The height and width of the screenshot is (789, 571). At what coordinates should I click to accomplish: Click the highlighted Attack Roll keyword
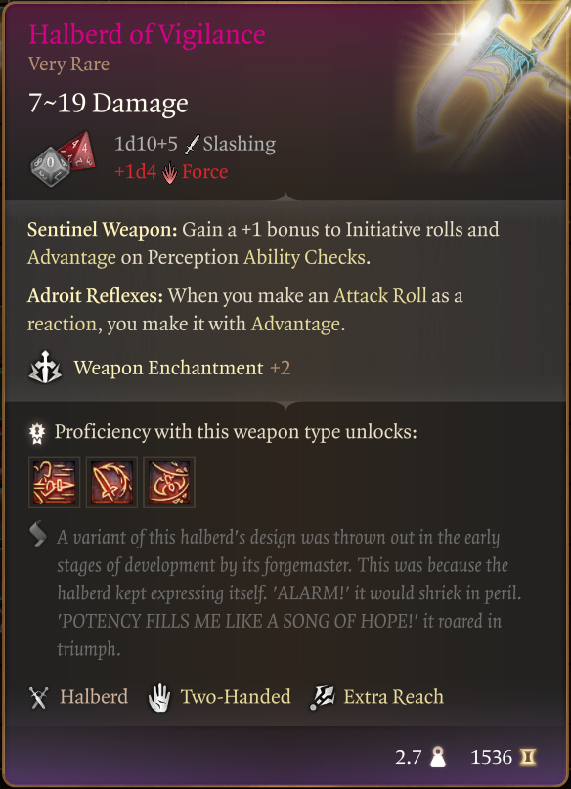click(379, 295)
